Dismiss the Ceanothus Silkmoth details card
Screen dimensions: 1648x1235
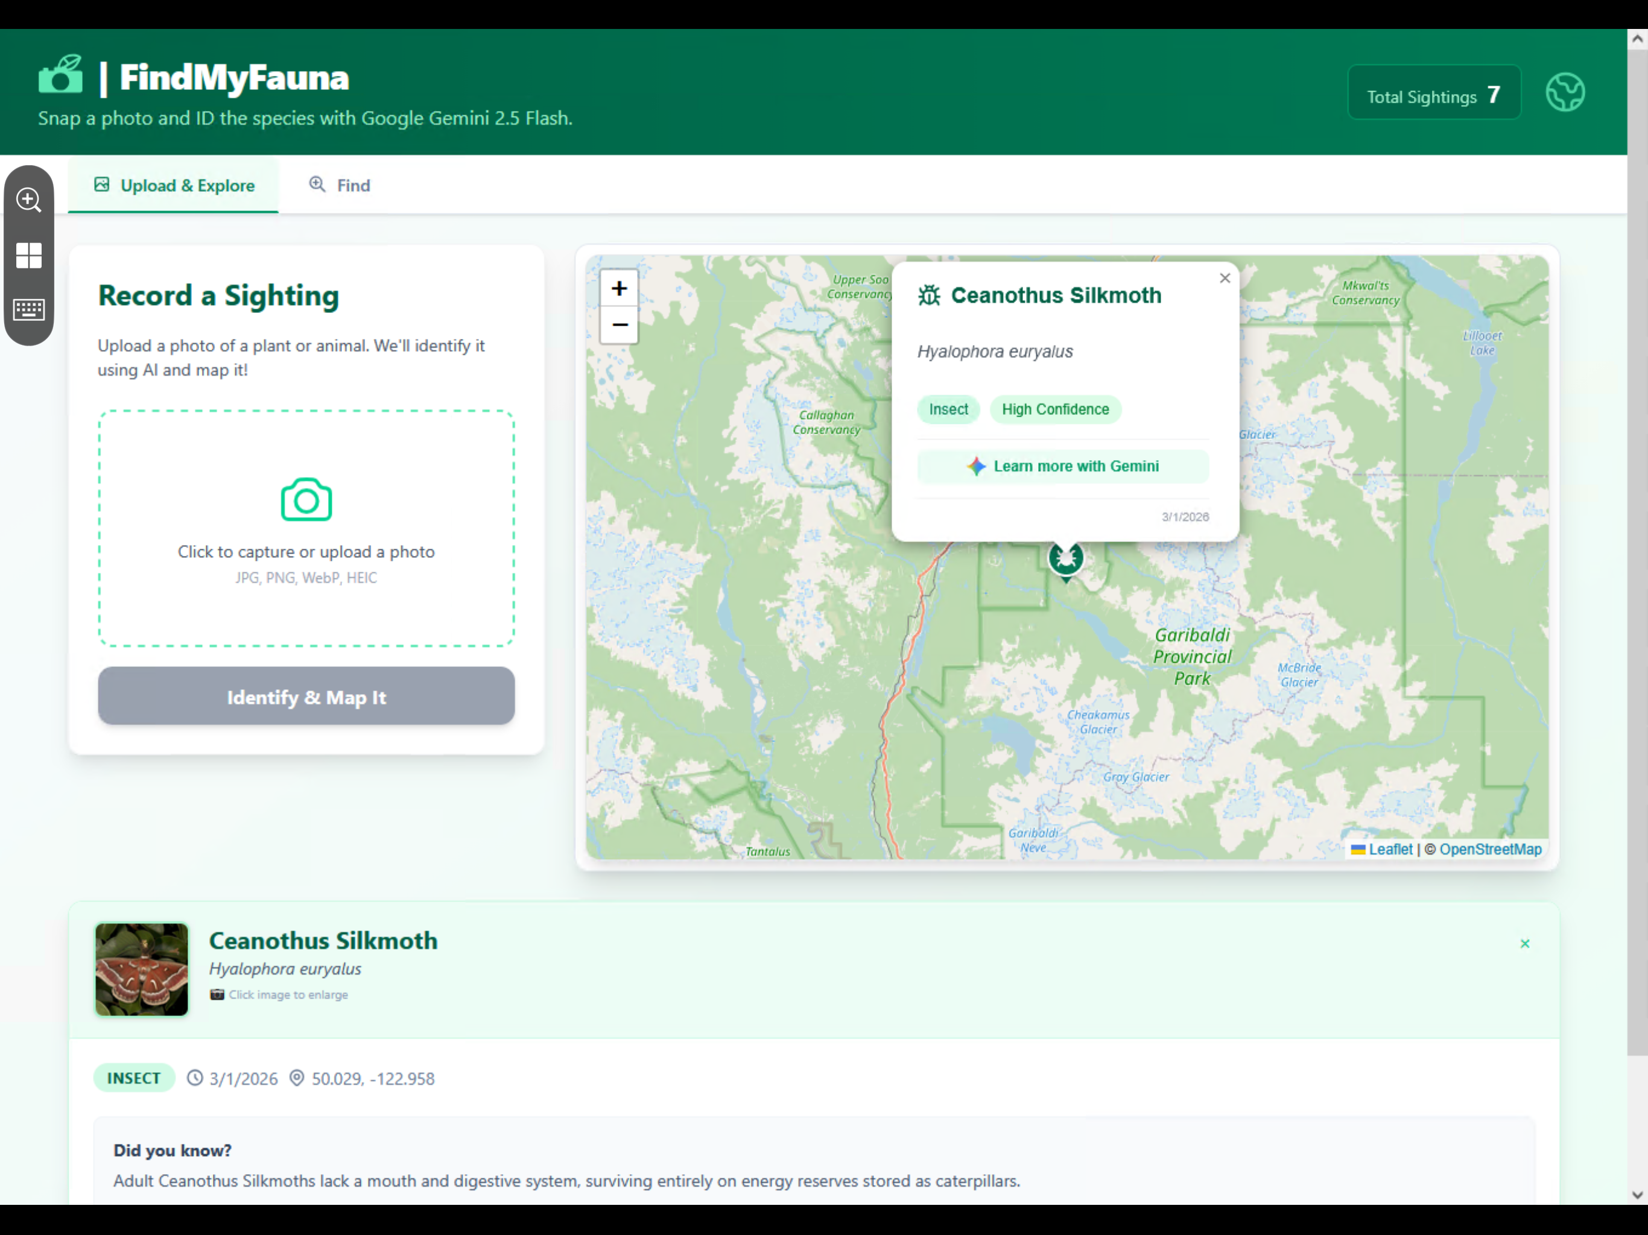click(x=1524, y=944)
